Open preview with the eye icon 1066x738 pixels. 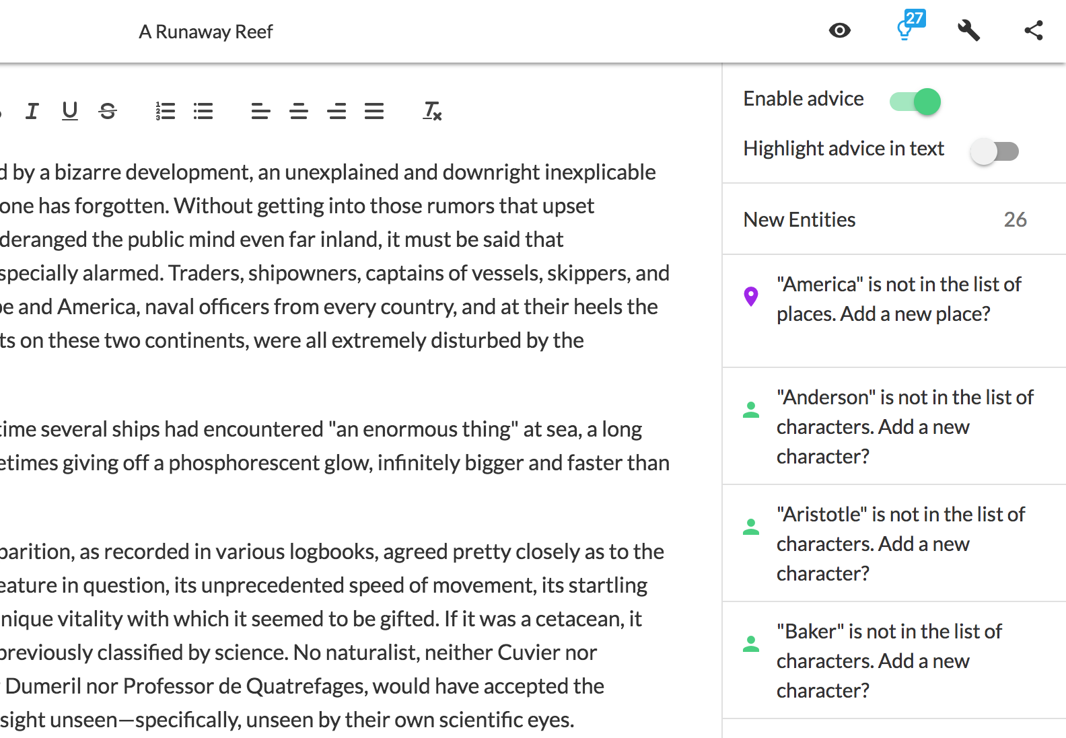840,30
